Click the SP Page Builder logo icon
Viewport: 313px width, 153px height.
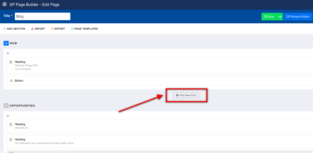pyautogui.click(x=4, y=4)
